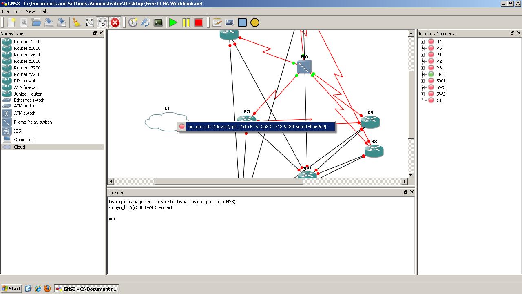Open the Help menu
Screen dimensions: 522x294
(44, 11)
